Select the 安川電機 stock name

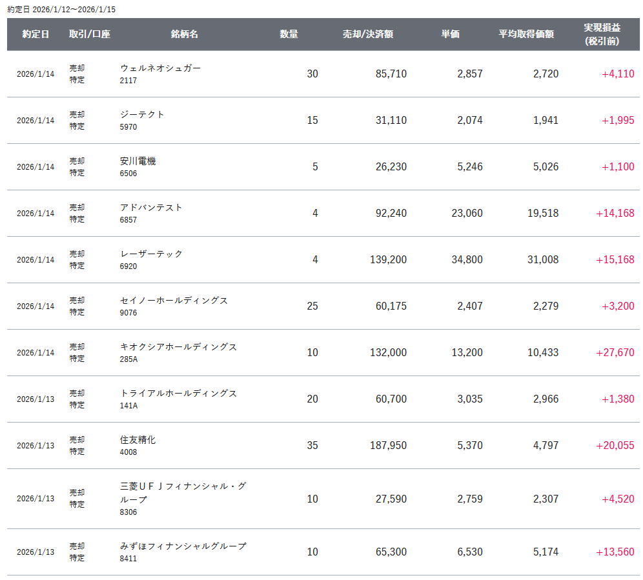point(138,161)
